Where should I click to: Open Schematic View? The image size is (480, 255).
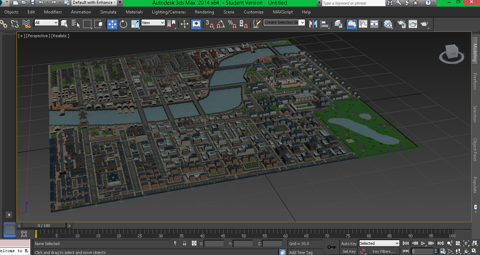374,24
